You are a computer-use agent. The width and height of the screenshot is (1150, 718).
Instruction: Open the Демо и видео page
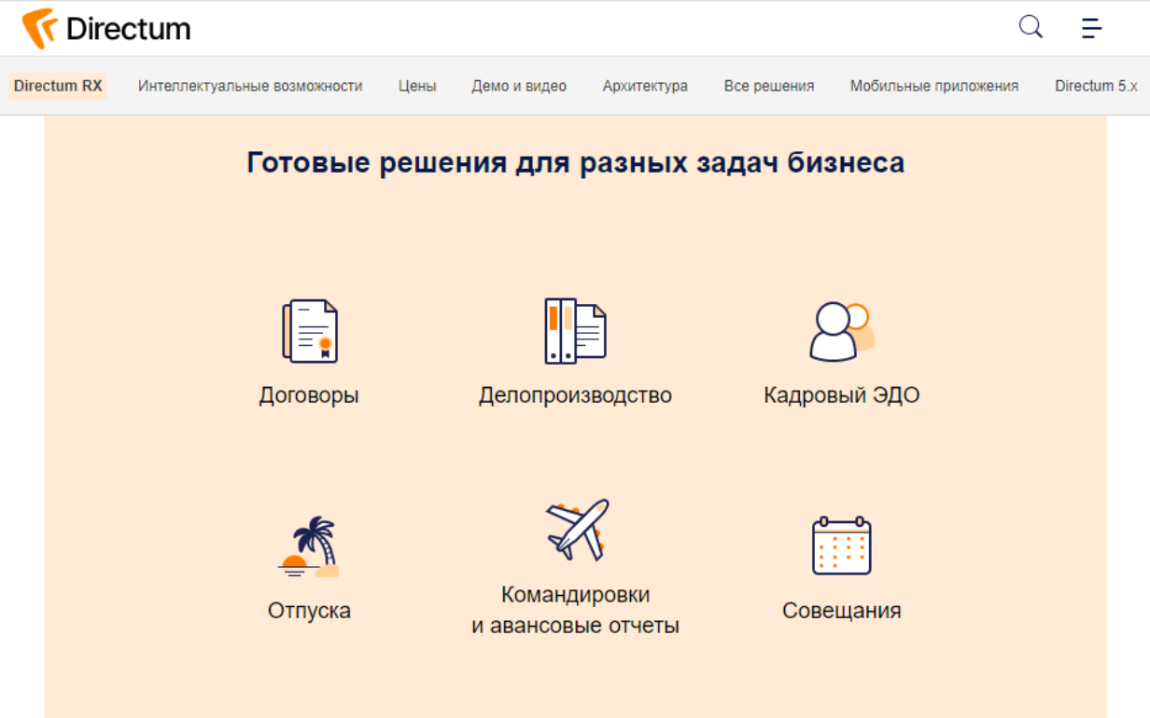pos(519,85)
